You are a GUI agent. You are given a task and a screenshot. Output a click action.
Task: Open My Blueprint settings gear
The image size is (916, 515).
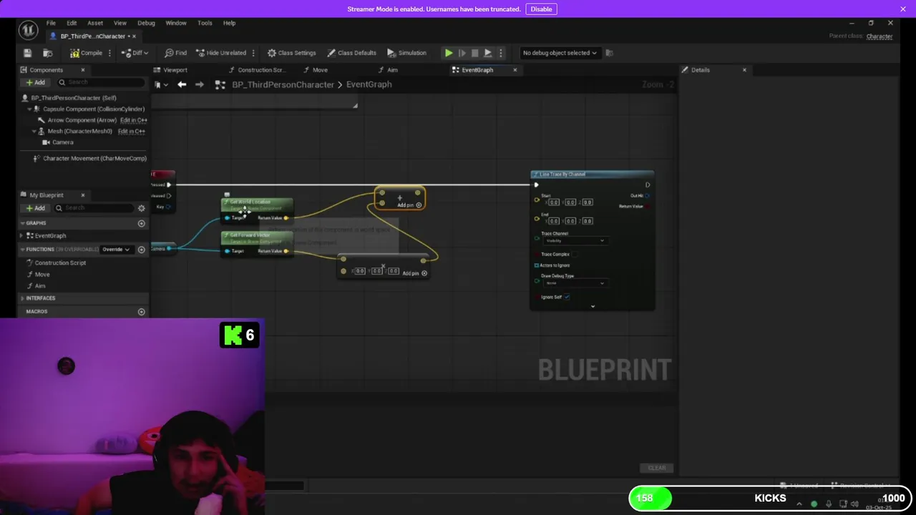[141, 208]
